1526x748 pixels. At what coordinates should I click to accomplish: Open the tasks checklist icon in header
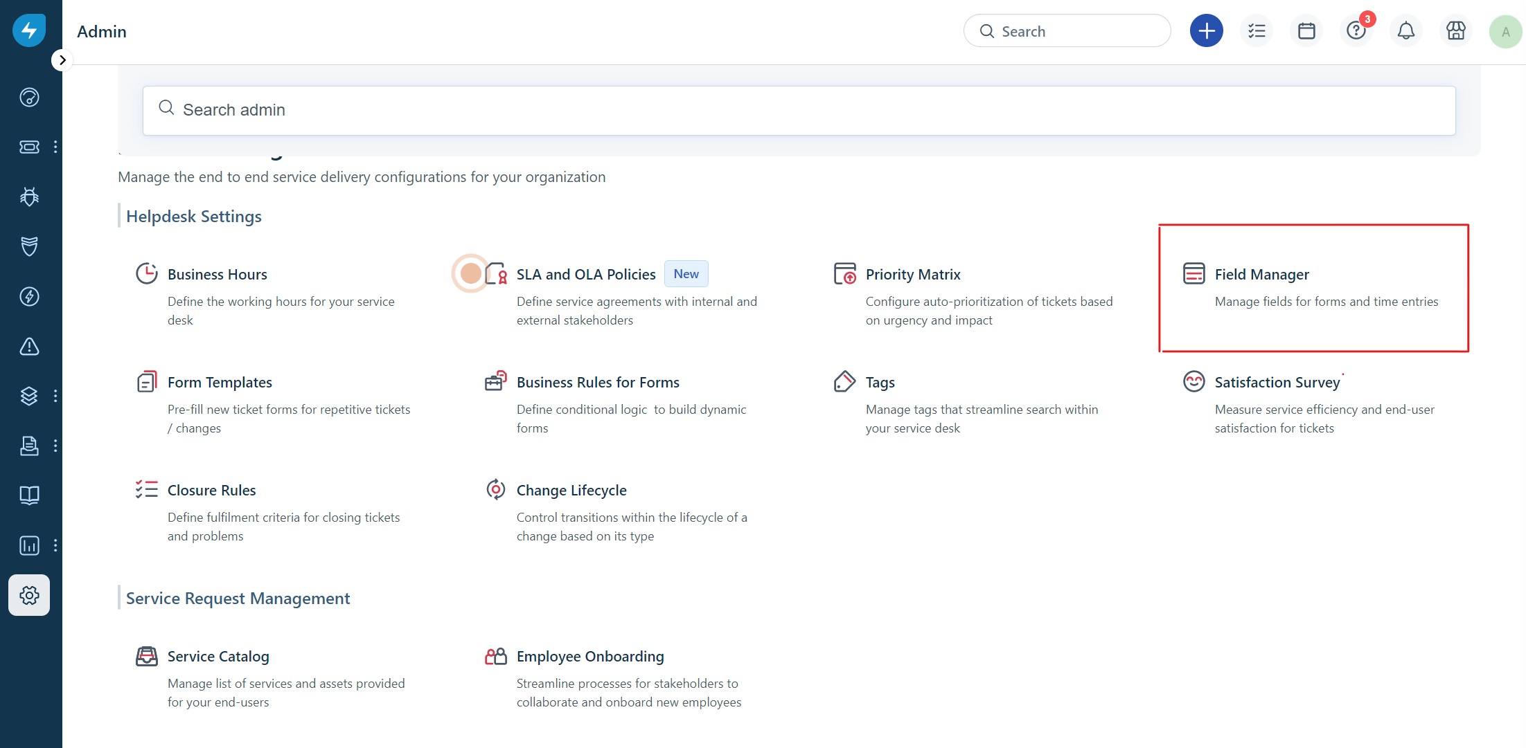pos(1257,31)
